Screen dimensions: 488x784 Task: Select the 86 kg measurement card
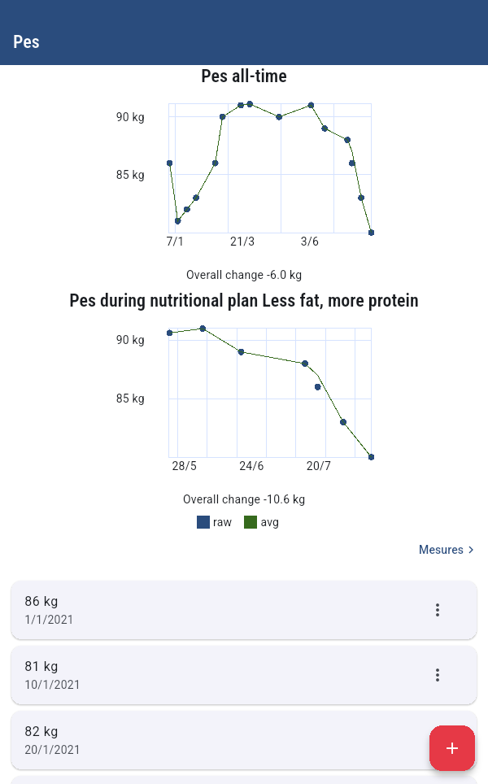(x=220, y=610)
